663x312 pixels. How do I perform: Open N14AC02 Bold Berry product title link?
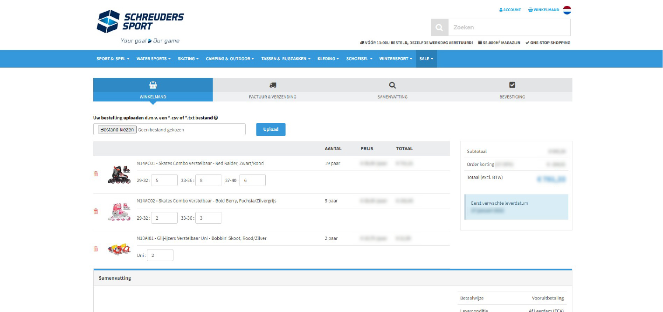click(x=207, y=201)
